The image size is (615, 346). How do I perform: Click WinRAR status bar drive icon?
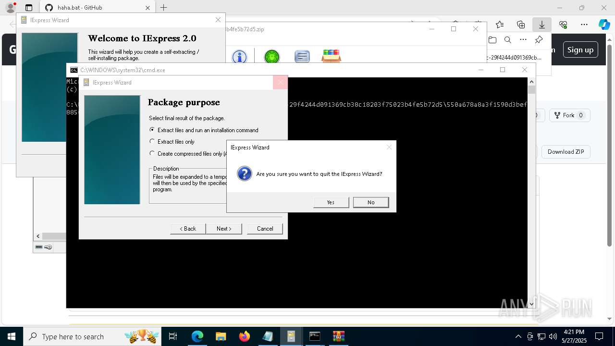pyautogui.click(x=39, y=247)
